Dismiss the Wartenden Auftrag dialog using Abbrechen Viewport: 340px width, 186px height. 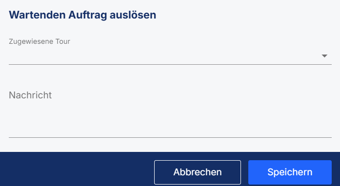pyautogui.click(x=198, y=172)
